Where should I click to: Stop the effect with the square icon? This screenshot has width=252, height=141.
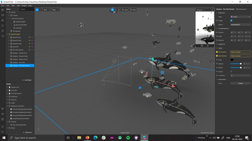(3, 26)
